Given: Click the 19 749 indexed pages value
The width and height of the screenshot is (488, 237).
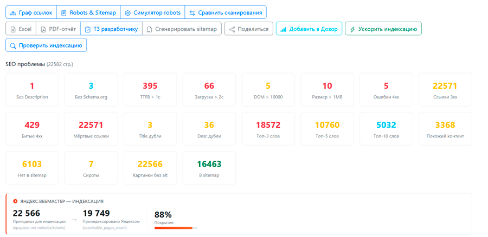Looking at the screenshot, I should [96, 213].
